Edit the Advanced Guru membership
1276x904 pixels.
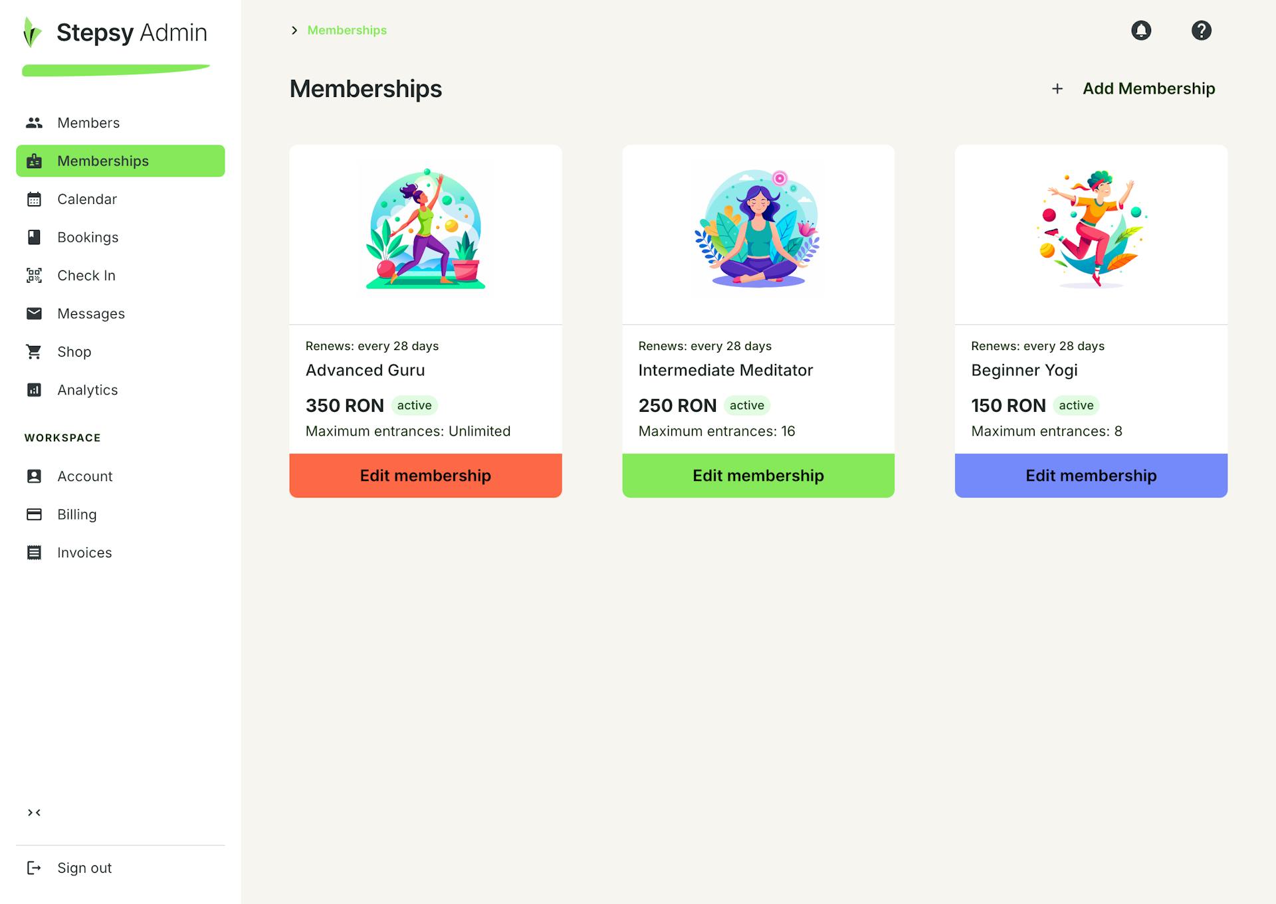click(425, 476)
